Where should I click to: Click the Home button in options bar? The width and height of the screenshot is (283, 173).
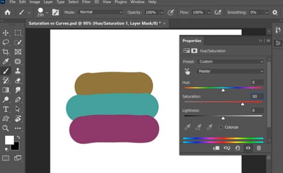pos(8,12)
